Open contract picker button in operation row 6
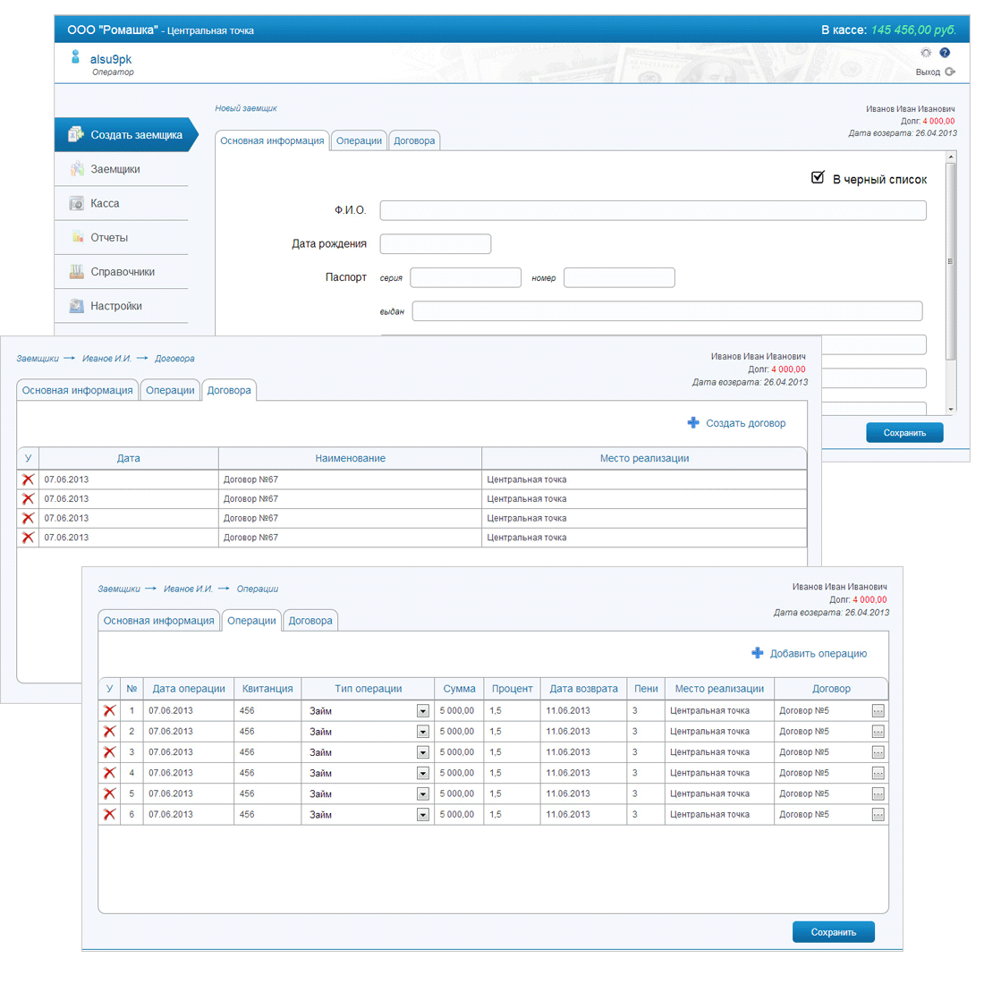Image resolution: width=984 pixels, height=984 pixels. point(878,815)
